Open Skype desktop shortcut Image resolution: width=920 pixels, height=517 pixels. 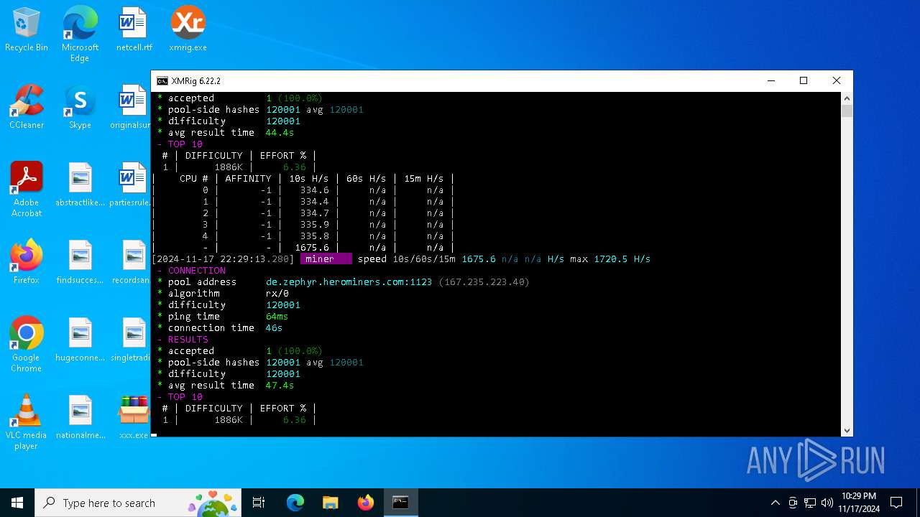(x=80, y=108)
